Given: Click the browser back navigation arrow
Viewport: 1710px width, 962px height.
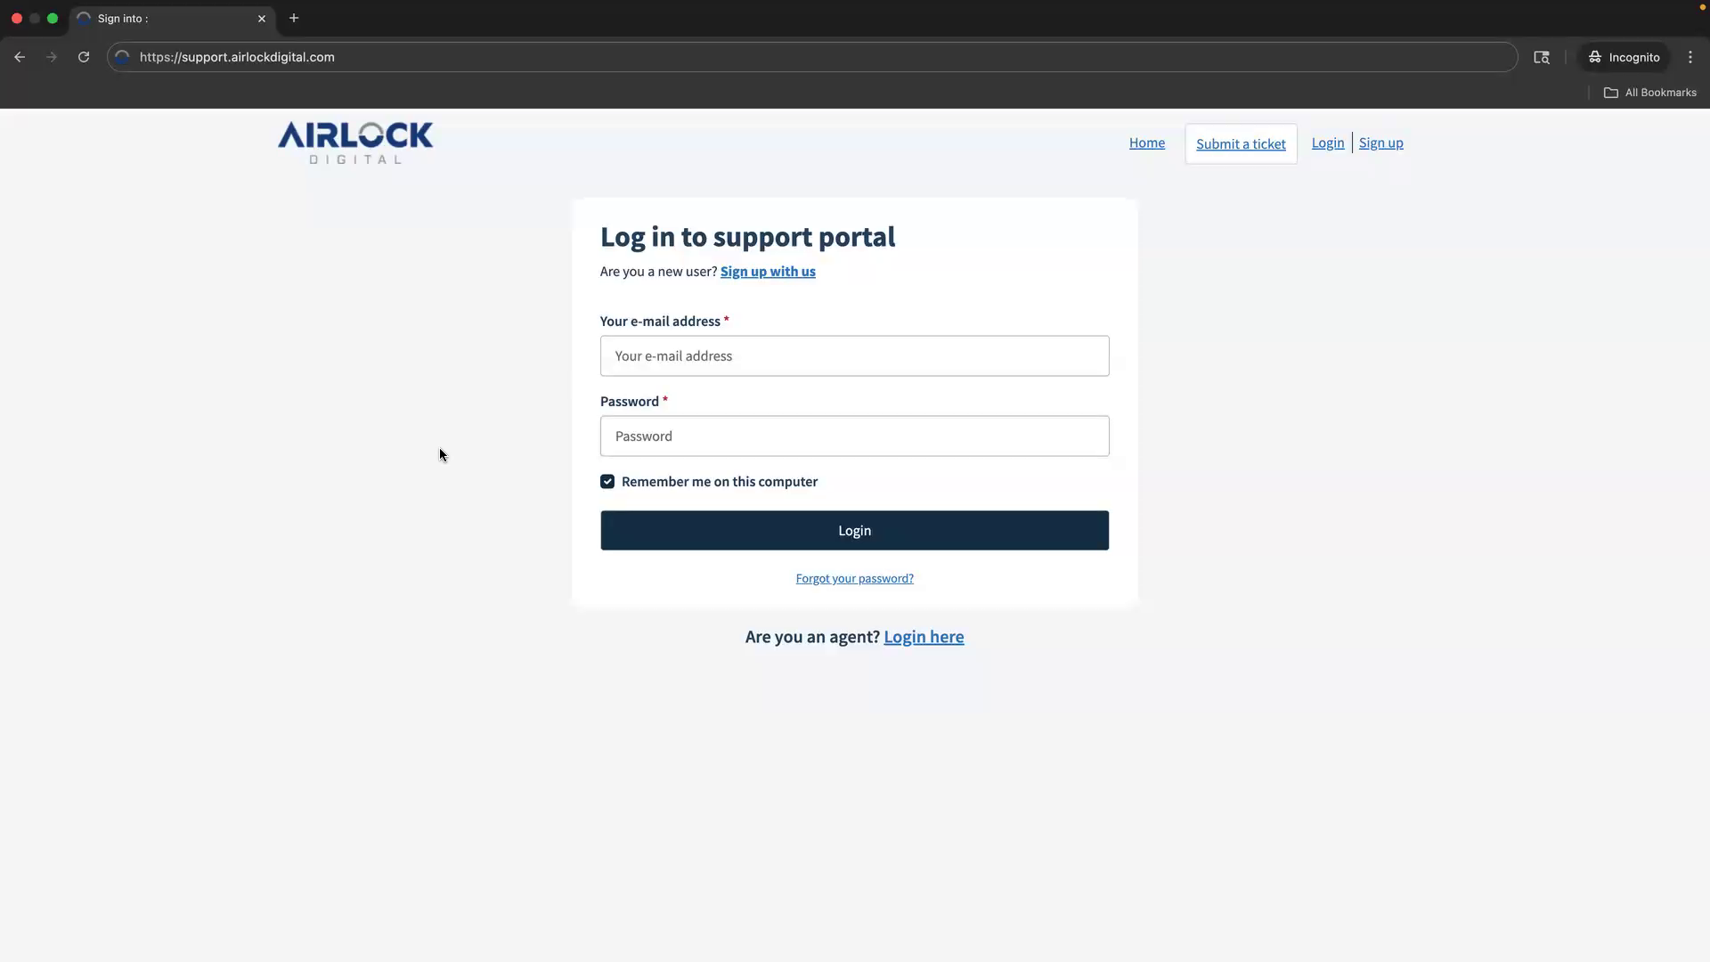Looking at the screenshot, I should pos(20,56).
